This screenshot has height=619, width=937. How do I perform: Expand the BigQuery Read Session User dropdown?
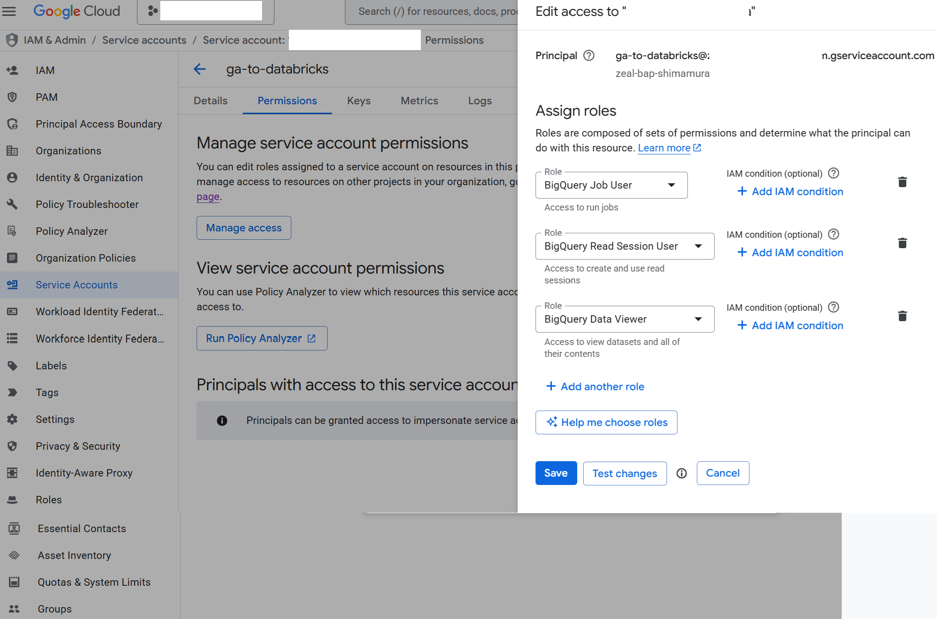coord(625,246)
